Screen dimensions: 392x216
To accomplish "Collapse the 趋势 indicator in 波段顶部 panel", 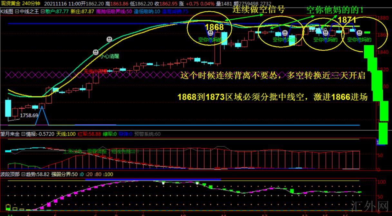I will (23, 174).
